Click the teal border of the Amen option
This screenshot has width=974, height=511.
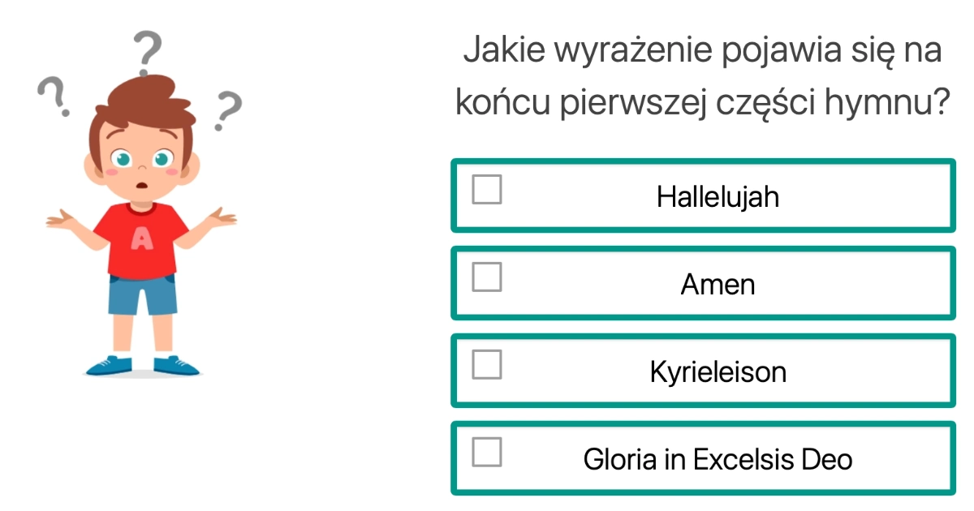pos(702,250)
